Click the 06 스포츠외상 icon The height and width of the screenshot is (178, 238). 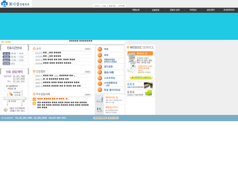pos(100,78)
